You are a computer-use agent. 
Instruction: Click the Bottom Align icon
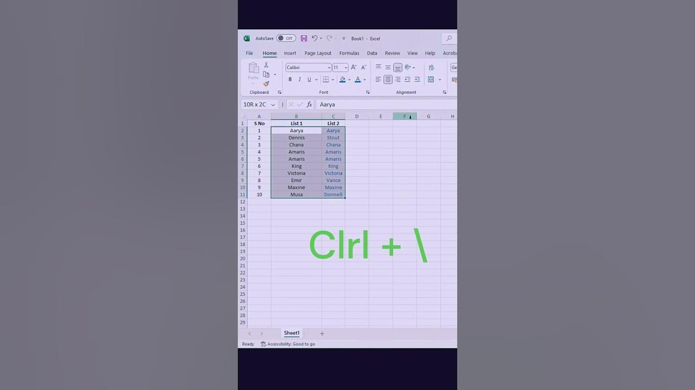pos(397,67)
